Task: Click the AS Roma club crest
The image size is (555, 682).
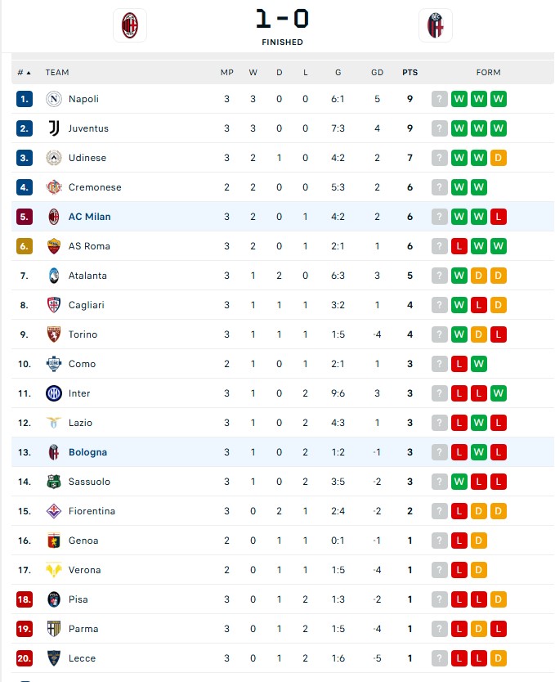Action: pyautogui.click(x=54, y=246)
